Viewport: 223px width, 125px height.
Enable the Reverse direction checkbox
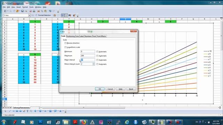(x=66, y=43)
